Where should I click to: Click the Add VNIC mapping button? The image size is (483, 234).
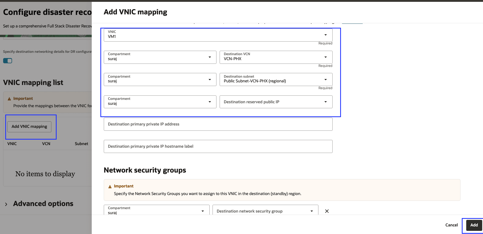(x=29, y=127)
